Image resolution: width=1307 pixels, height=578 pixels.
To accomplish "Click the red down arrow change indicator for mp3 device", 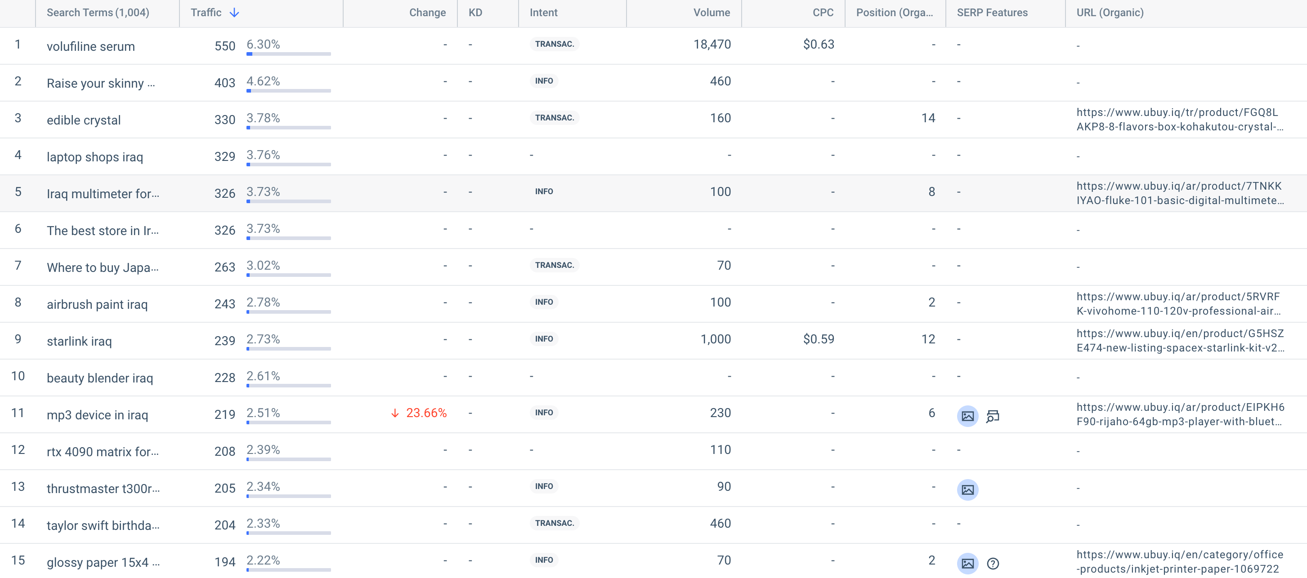I will coord(418,413).
